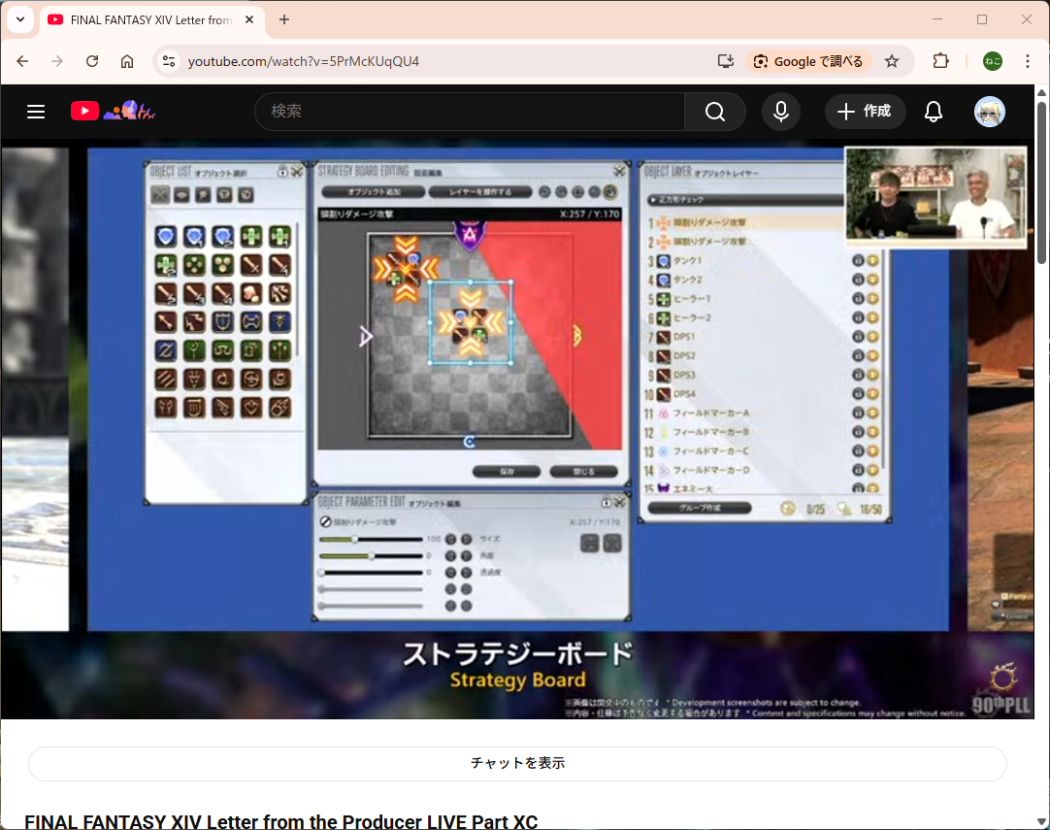Click the Google で調べる button
1050x830 pixels.
(808, 61)
